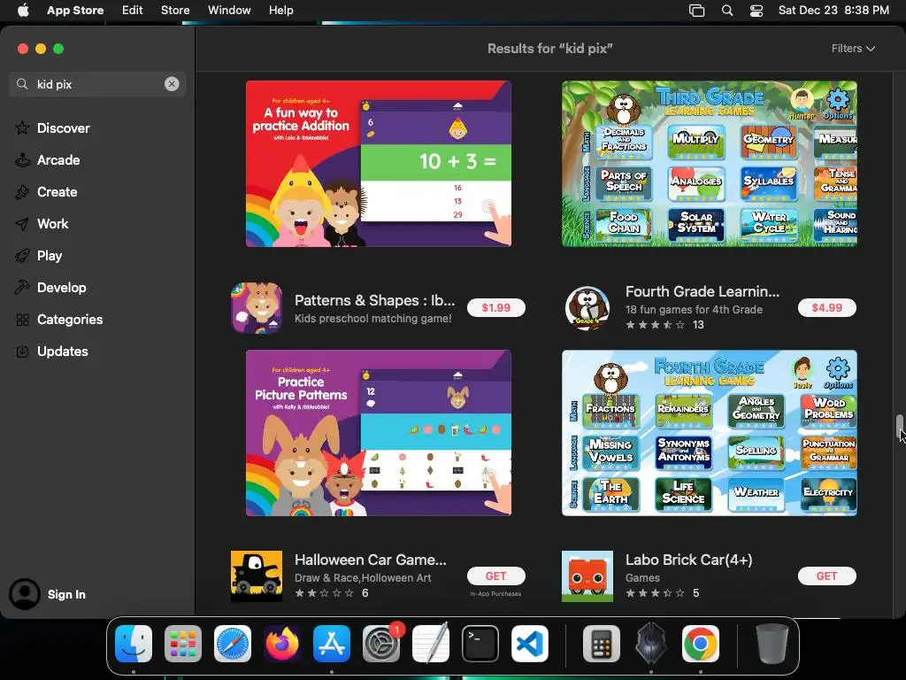Launch Visual Studio Code from Dock
The height and width of the screenshot is (680, 906).
point(530,643)
